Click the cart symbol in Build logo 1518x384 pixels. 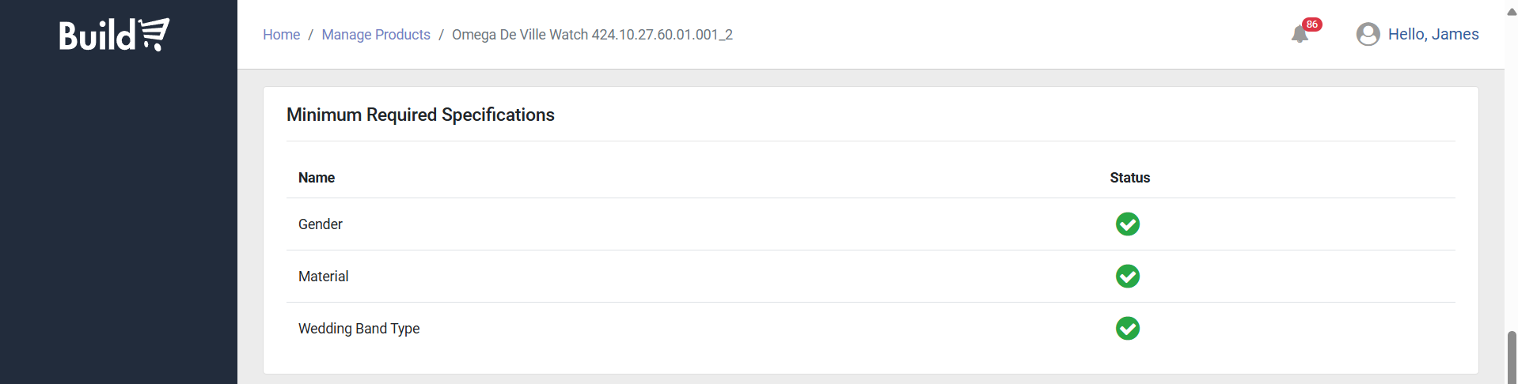(154, 34)
